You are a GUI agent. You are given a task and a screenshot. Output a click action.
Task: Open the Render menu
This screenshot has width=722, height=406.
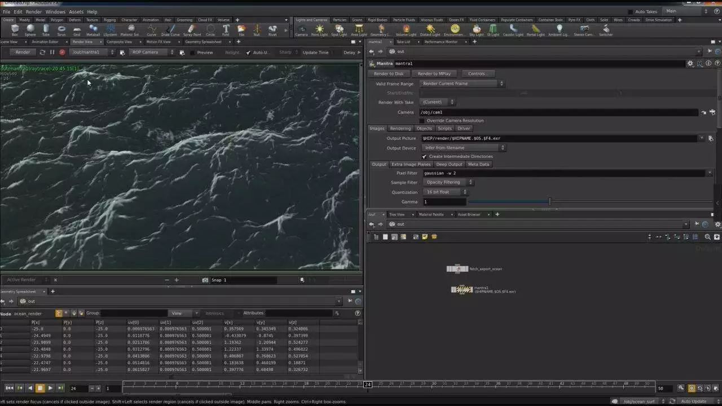(33, 12)
